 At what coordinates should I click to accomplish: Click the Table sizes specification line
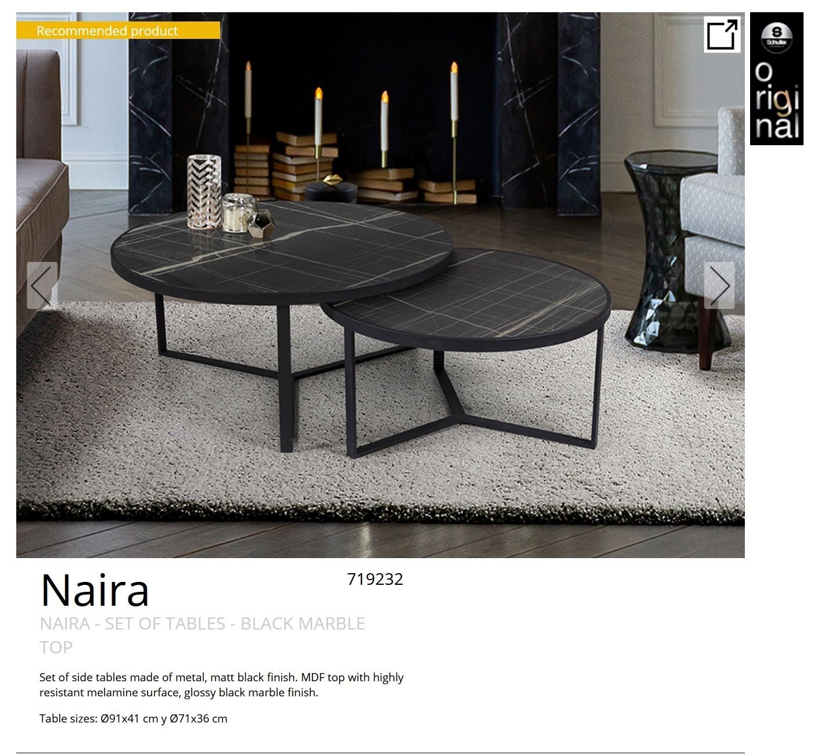tap(133, 718)
